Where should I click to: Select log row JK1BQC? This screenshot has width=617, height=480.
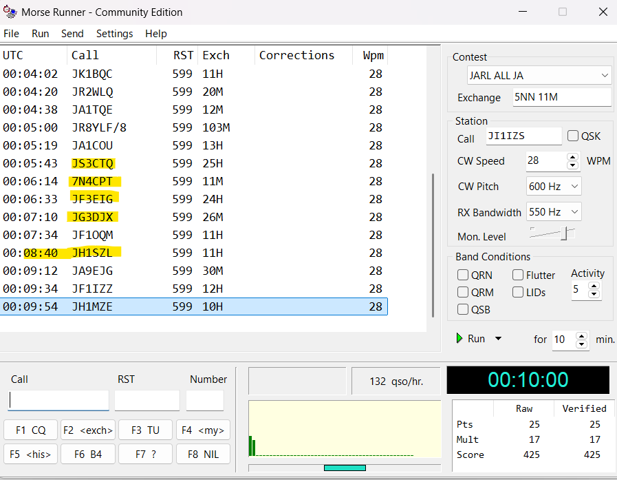(x=193, y=74)
